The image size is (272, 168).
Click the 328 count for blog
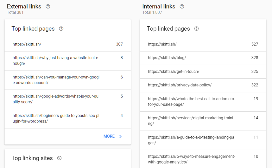point(255,58)
